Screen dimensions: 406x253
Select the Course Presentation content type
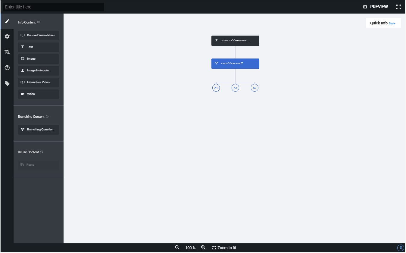pyautogui.click(x=38, y=35)
